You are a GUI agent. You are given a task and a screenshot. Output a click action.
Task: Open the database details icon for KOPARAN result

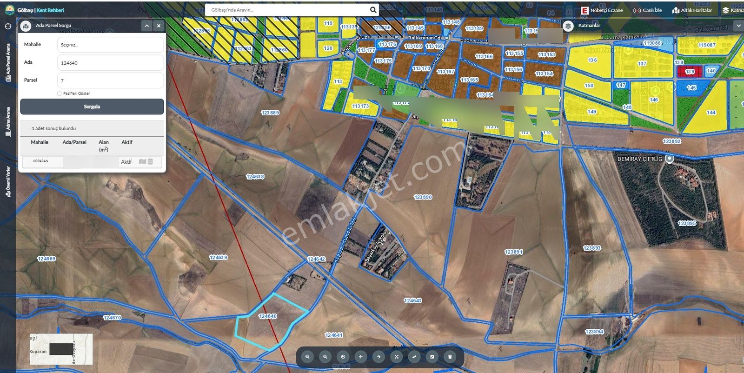point(150,161)
